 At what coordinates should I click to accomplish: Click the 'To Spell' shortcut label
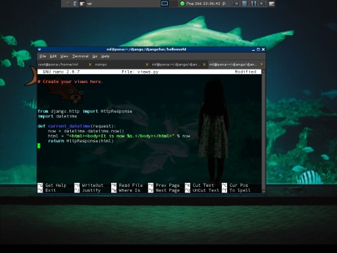(x=240, y=190)
